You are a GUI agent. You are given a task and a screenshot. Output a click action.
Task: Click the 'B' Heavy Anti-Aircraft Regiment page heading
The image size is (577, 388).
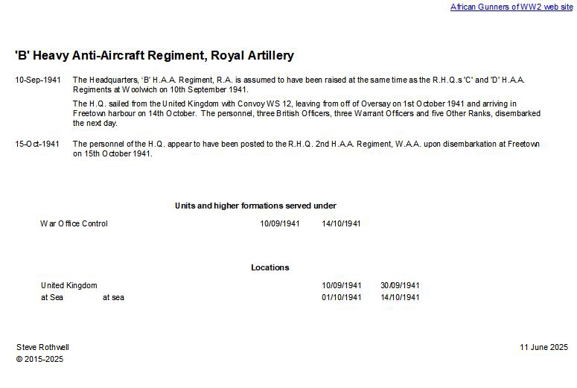pos(154,56)
